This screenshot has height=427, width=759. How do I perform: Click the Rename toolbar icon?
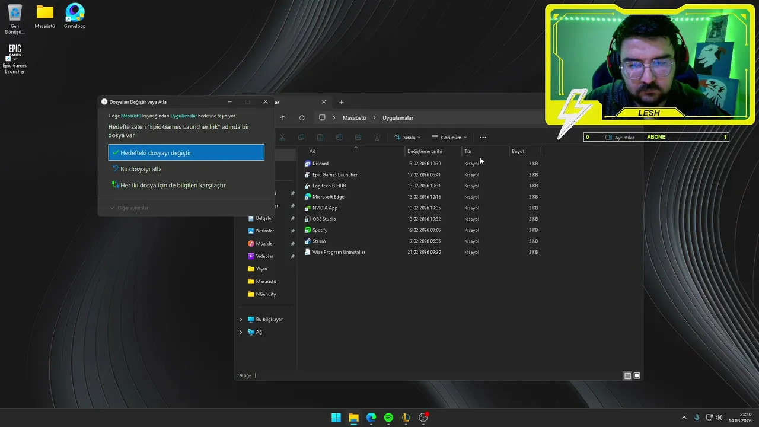339,138
